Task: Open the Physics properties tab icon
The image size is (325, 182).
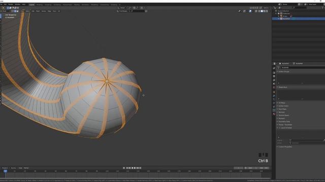Action: pos(274,103)
